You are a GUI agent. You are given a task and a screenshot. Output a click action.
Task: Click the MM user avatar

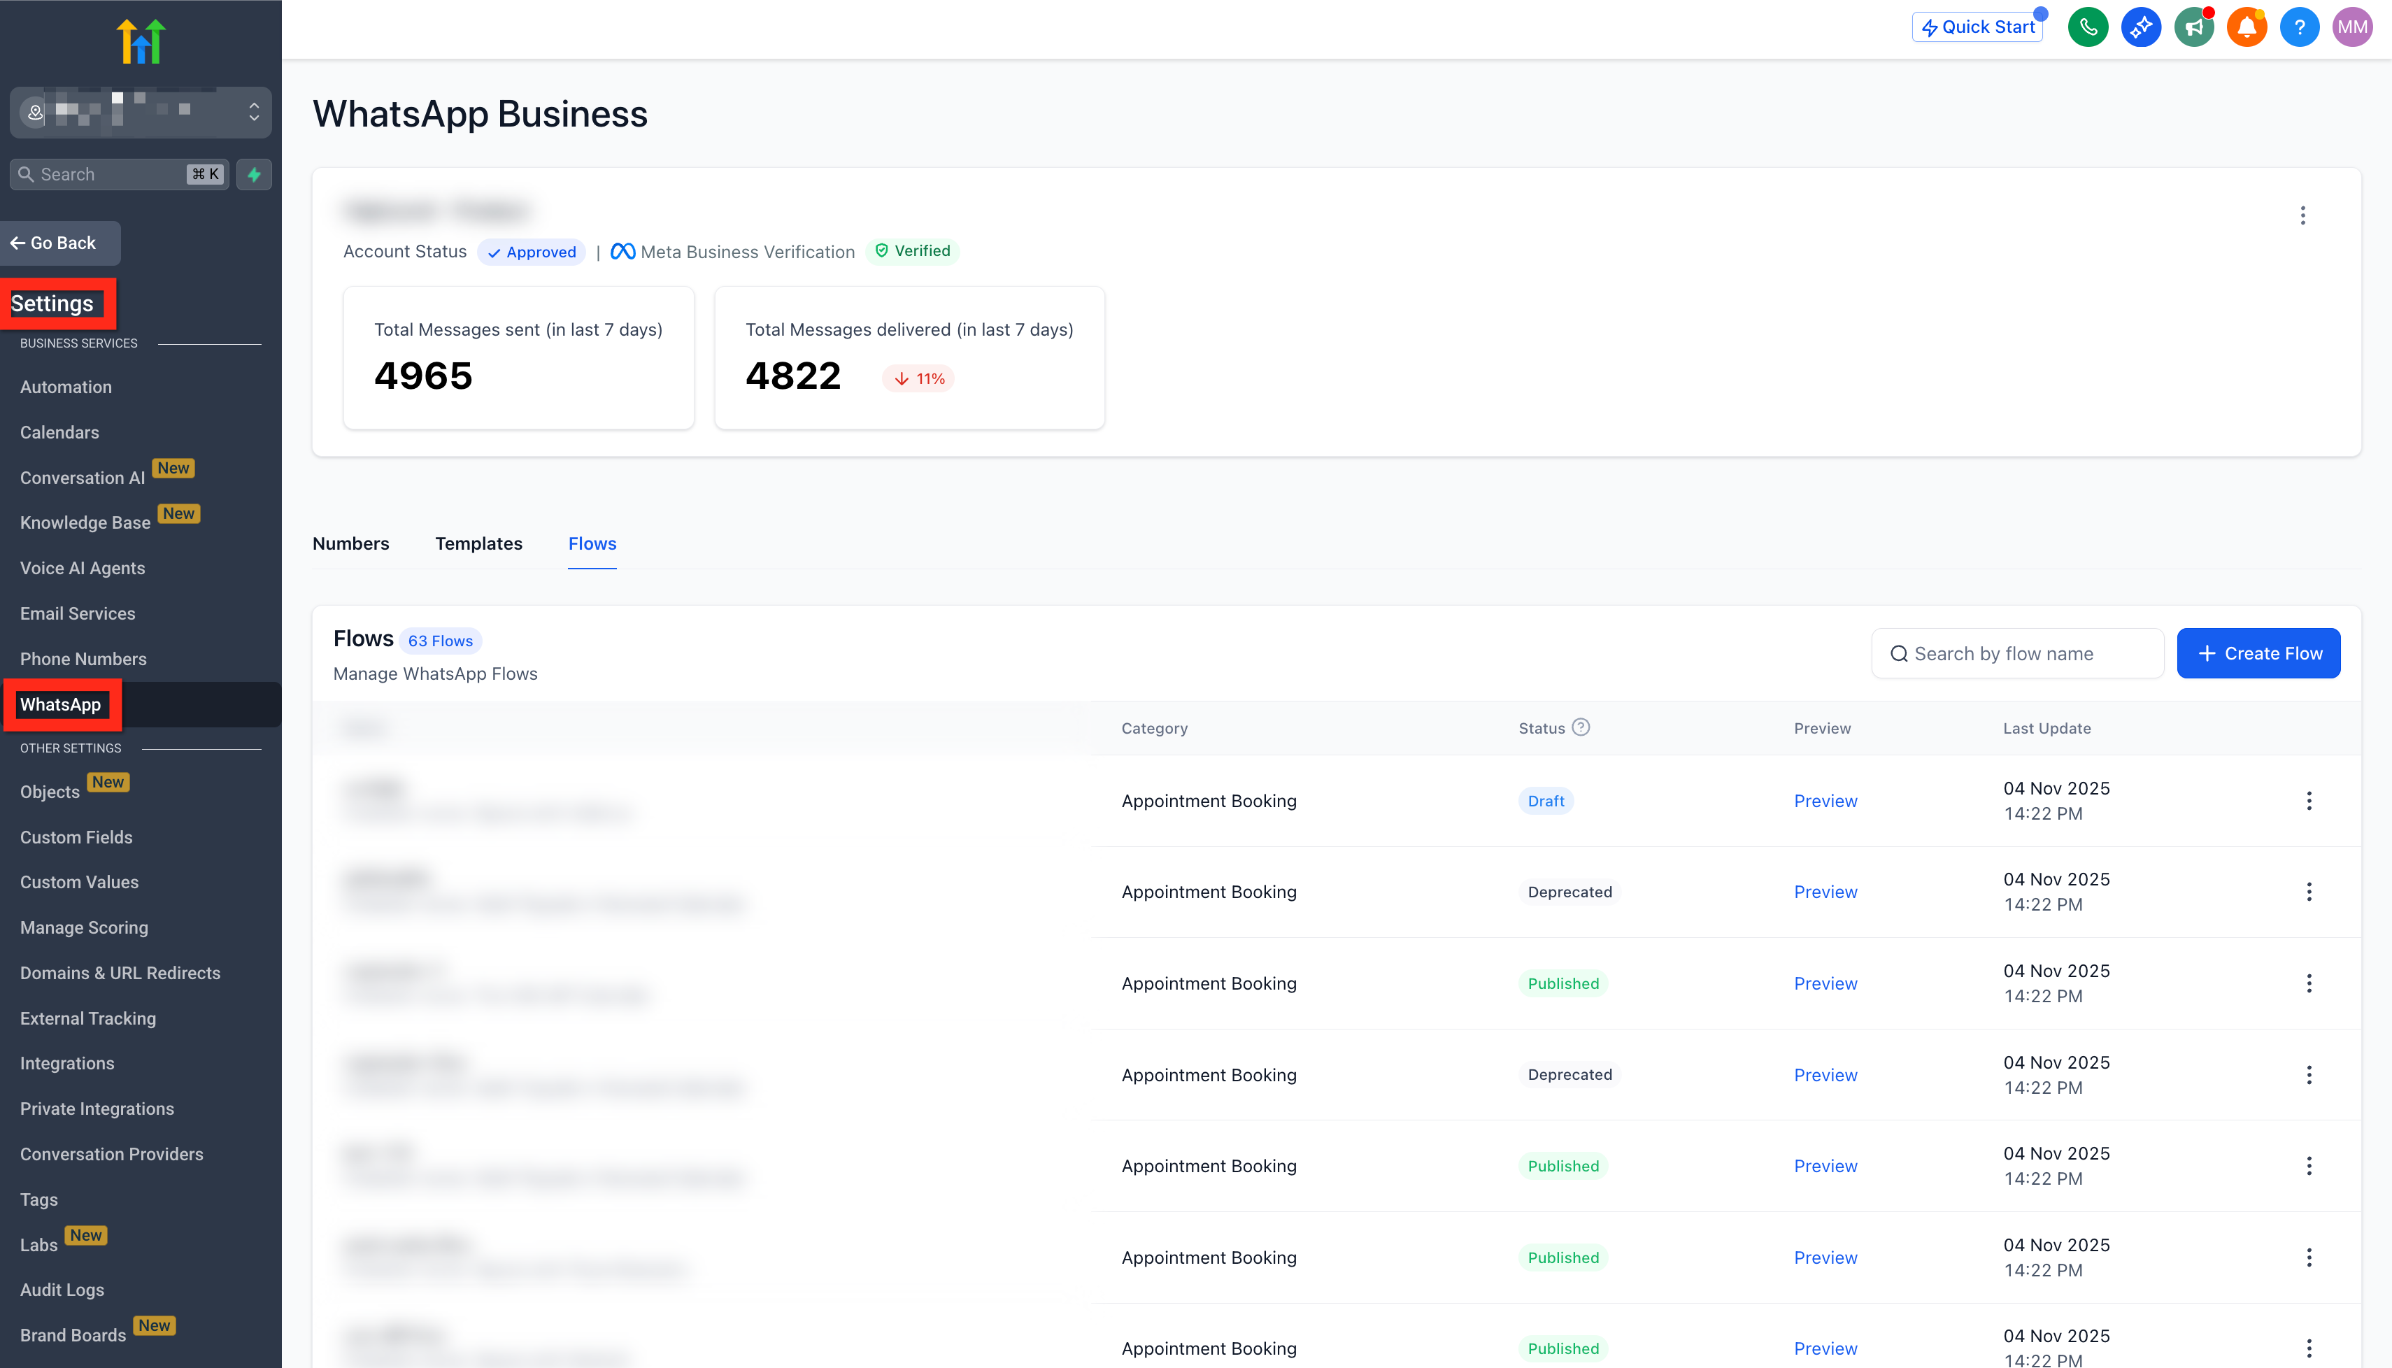[2351, 27]
